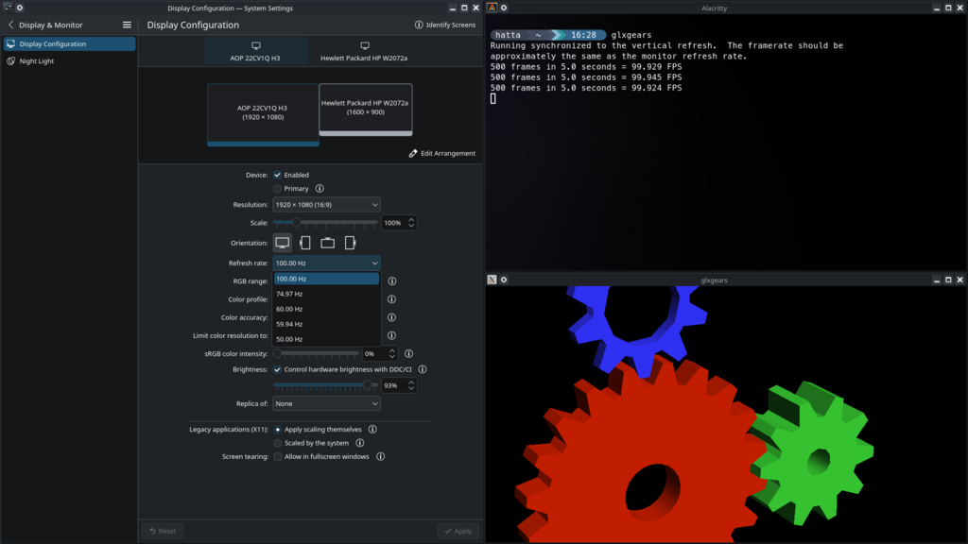Select Scaled by the system radio option

278,443
